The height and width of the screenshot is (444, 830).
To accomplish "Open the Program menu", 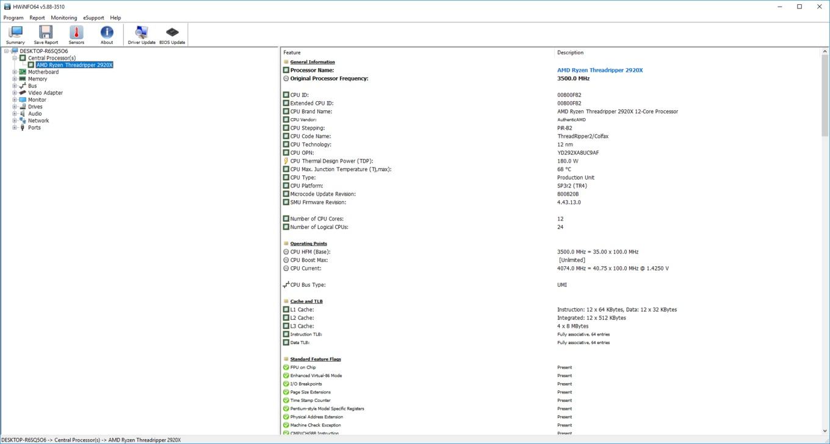I will tap(13, 18).
